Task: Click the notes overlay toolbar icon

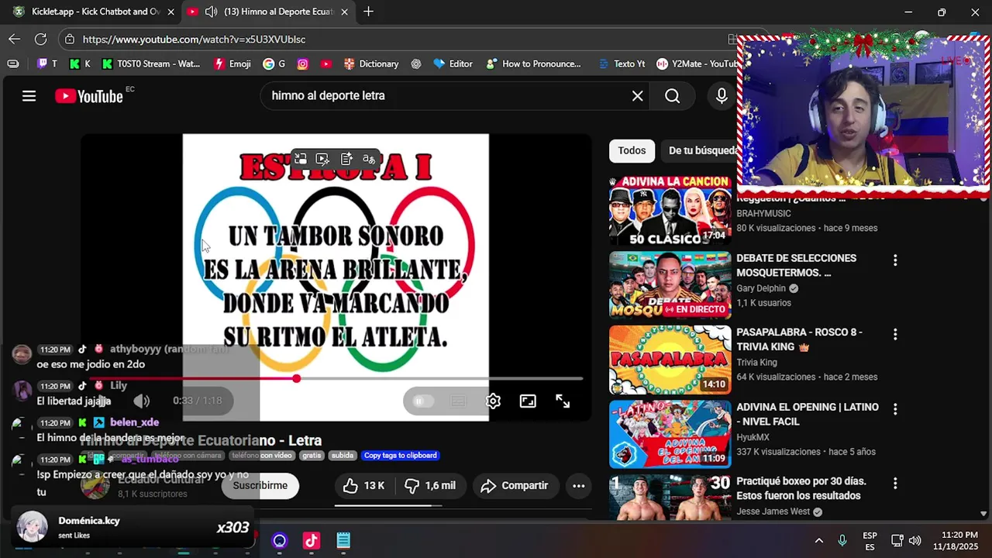Action: tap(346, 159)
